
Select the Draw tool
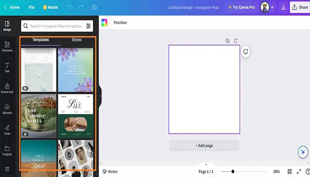[7, 129]
